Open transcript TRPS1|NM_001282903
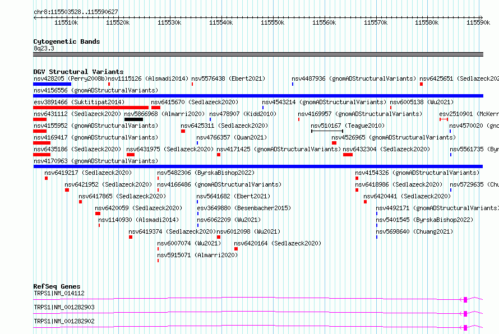This screenshot has height=334, width=499. point(64,307)
